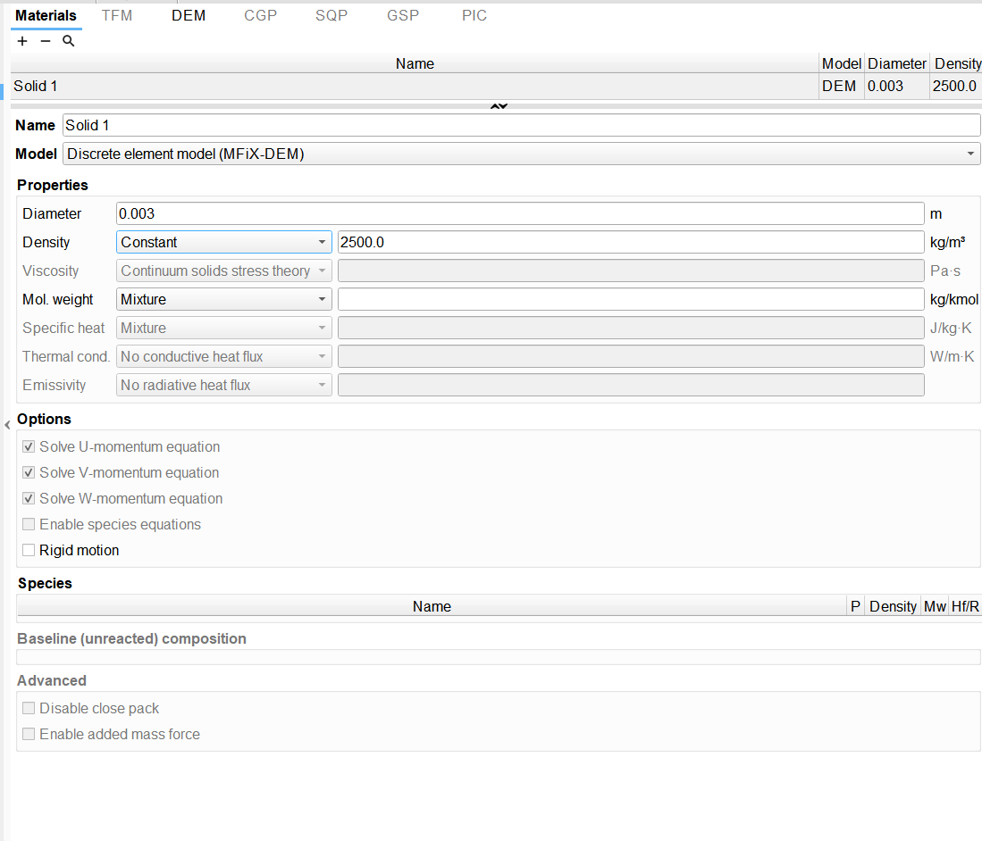982x841 pixels.
Task: Click the Name field containing Solid 1
Action: pos(522,126)
